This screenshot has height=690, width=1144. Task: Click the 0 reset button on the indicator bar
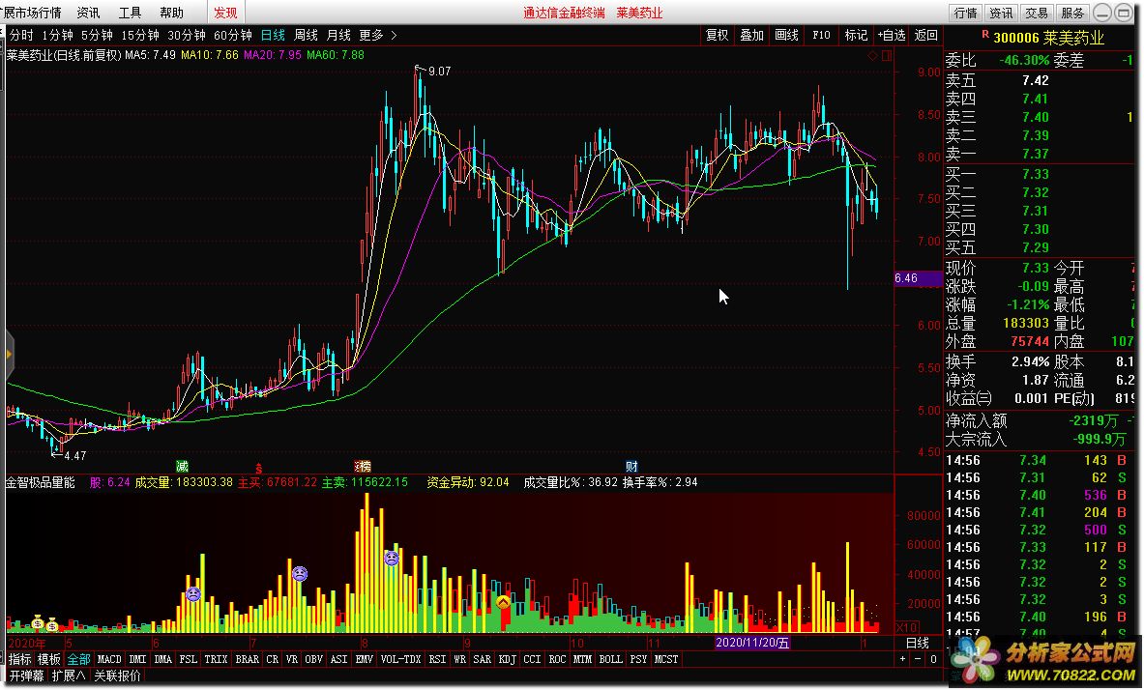coord(933,659)
